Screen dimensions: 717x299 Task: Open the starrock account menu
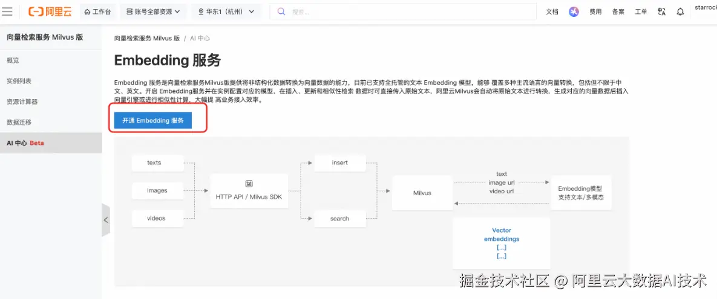tap(706, 8)
